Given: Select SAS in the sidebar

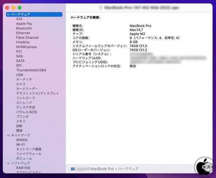Looking at the screenshot, I should coord(19,56).
